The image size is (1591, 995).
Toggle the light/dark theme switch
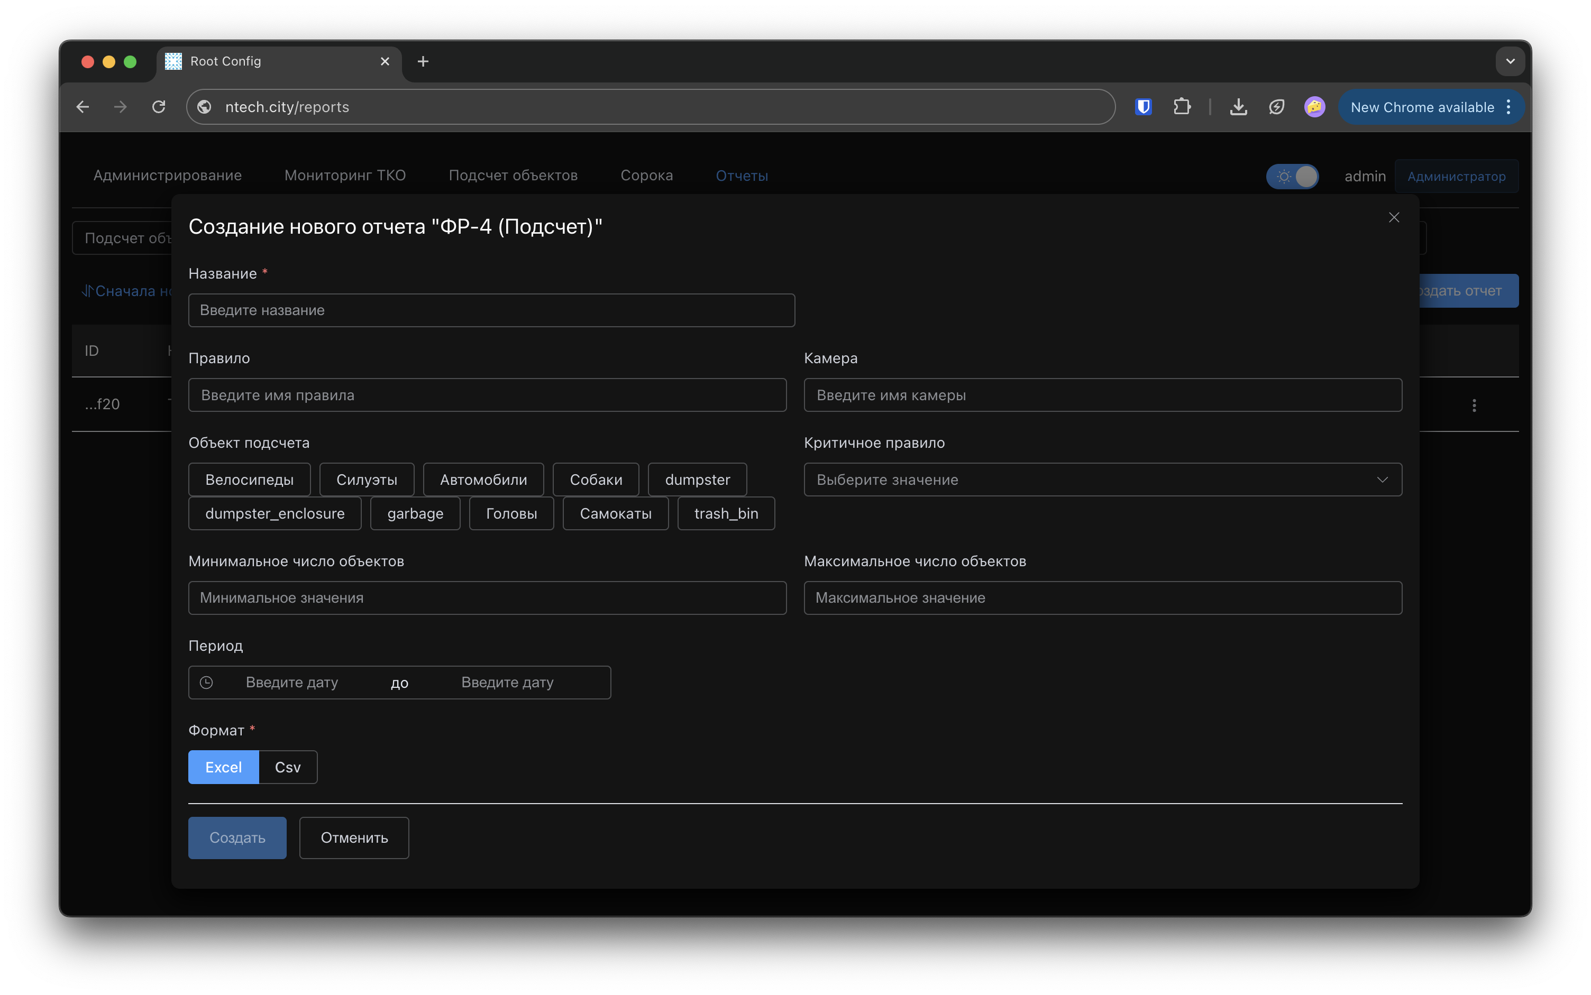[x=1292, y=177]
